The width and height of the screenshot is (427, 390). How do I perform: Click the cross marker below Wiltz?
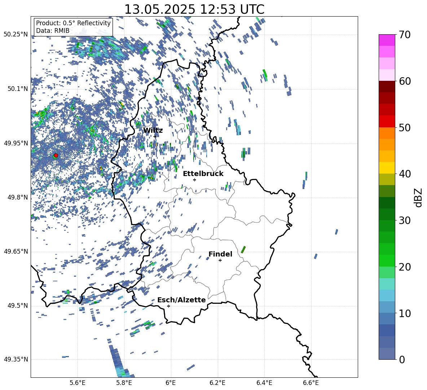click(155, 136)
